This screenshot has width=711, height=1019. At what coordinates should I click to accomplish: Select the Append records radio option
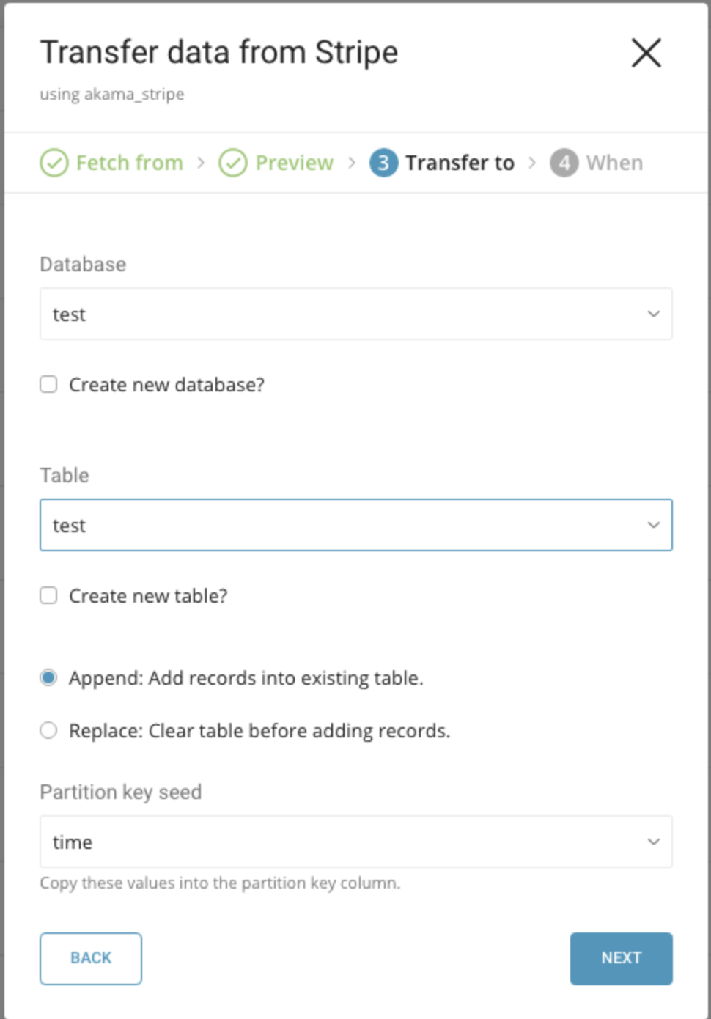(48, 677)
